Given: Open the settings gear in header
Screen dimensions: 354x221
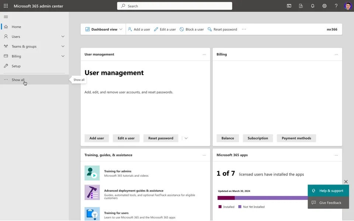Looking at the screenshot, I should pyautogui.click(x=324, y=6).
